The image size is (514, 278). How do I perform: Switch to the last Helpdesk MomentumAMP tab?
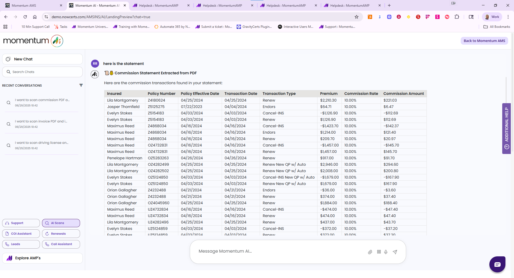click(353, 5)
